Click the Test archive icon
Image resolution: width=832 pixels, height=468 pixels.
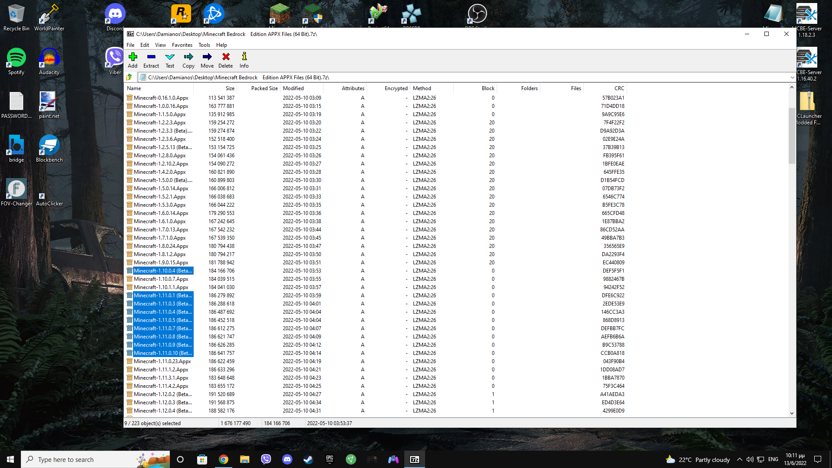169,60
